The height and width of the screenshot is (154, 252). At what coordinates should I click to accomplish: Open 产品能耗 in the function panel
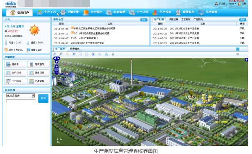[x=38, y=81]
